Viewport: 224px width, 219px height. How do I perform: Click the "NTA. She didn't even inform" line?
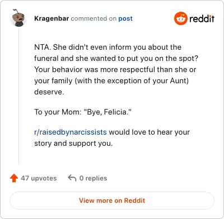point(108,47)
